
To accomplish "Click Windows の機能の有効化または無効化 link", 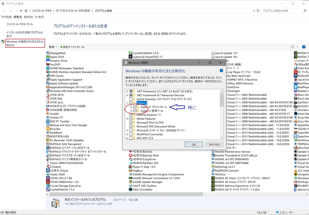I will [25, 43].
